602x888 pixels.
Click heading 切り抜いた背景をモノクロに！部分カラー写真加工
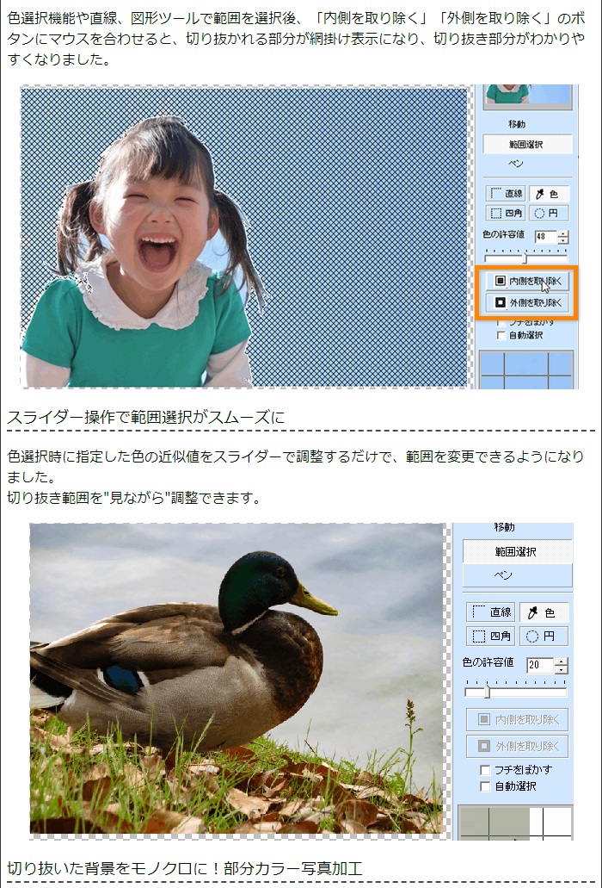pyautogui.click(x=184, y=868)
